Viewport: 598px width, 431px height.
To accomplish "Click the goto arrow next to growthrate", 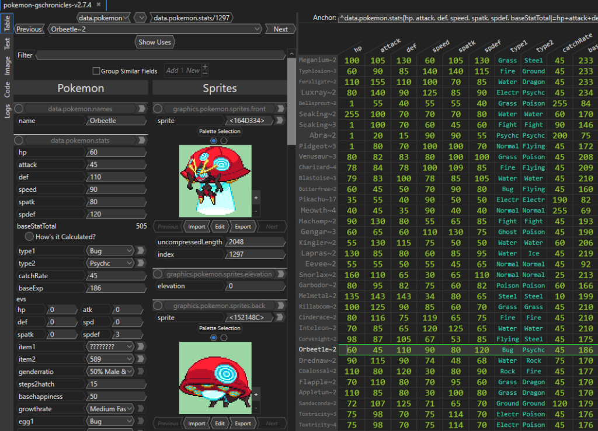I will click(141, 408).
